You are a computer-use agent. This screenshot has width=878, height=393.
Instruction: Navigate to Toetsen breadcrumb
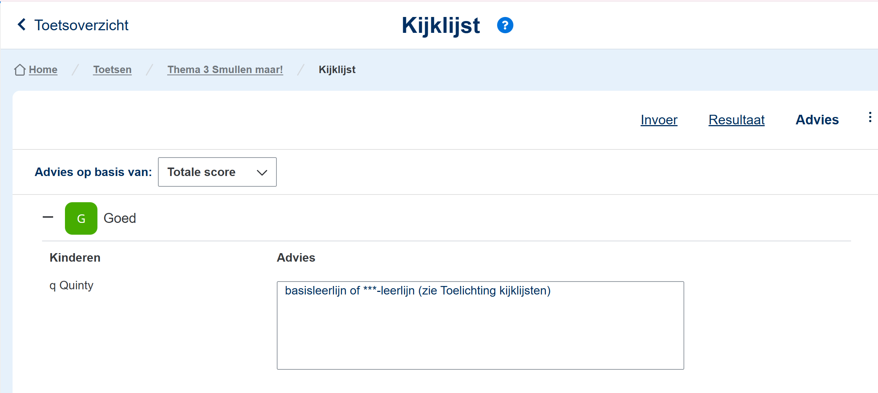coord(112,70)
